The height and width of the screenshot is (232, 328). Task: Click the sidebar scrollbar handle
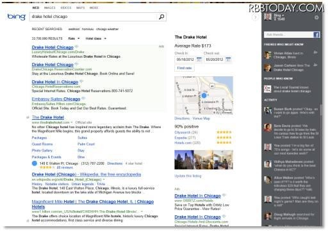coord(321,110)
